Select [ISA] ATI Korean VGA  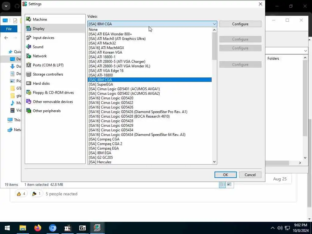coord(150,52)
